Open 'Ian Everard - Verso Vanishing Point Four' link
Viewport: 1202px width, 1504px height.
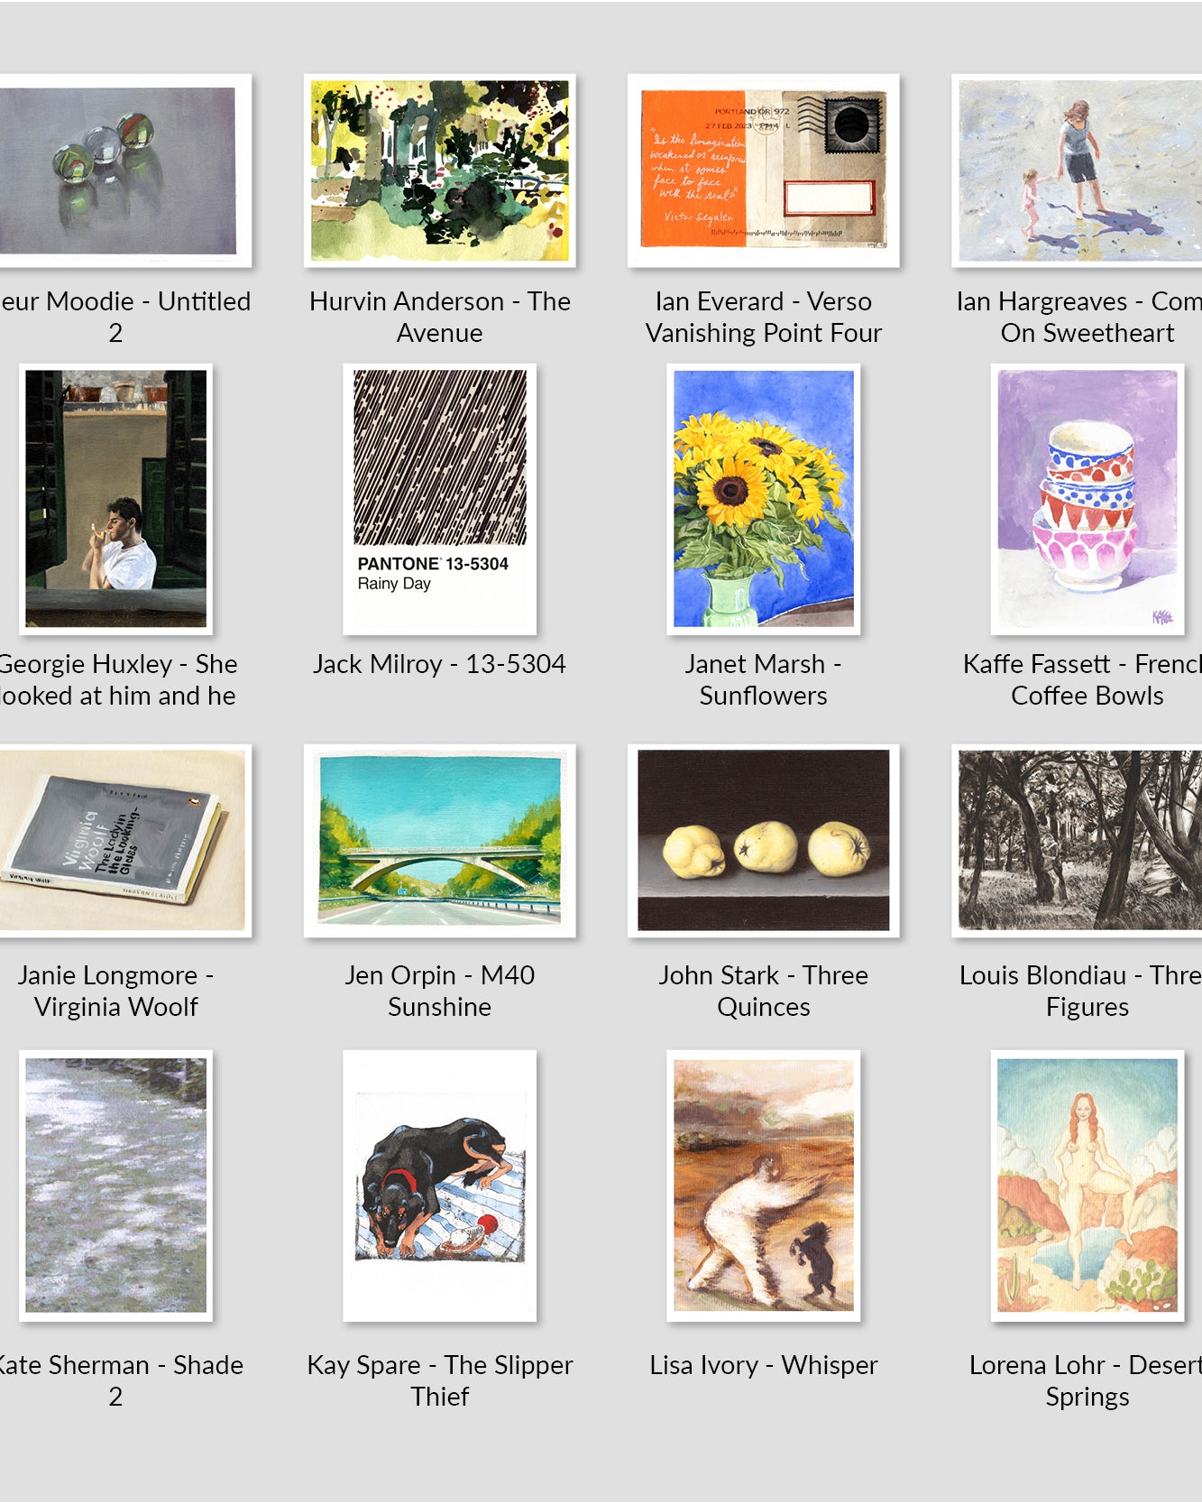[763, 317]
